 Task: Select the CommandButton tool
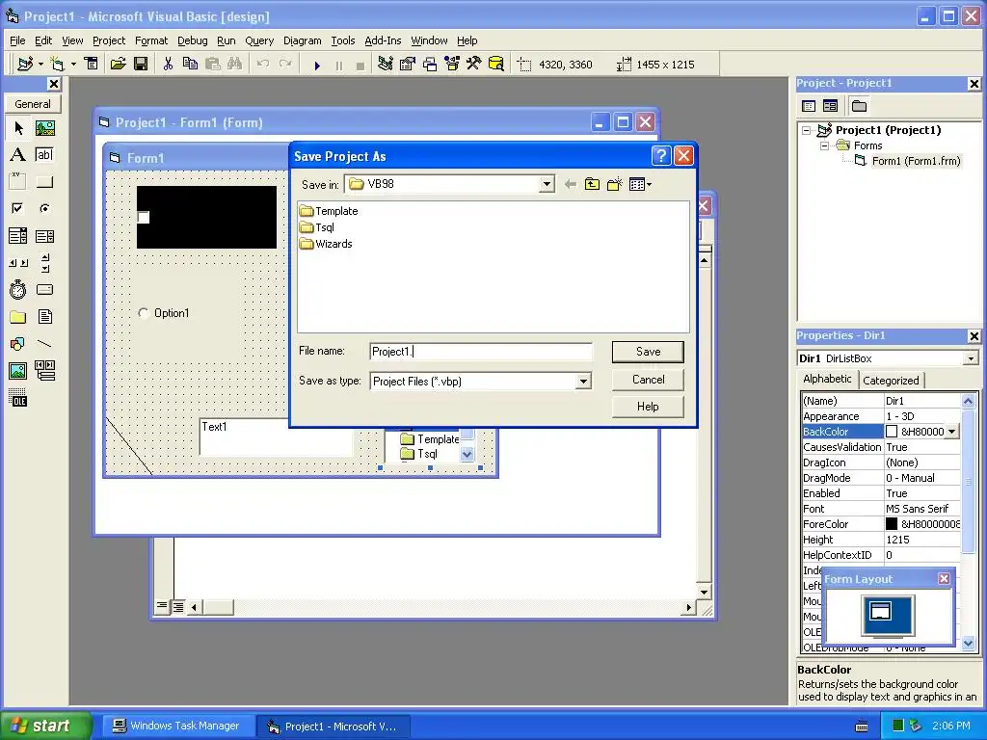[x=44, y=182]
